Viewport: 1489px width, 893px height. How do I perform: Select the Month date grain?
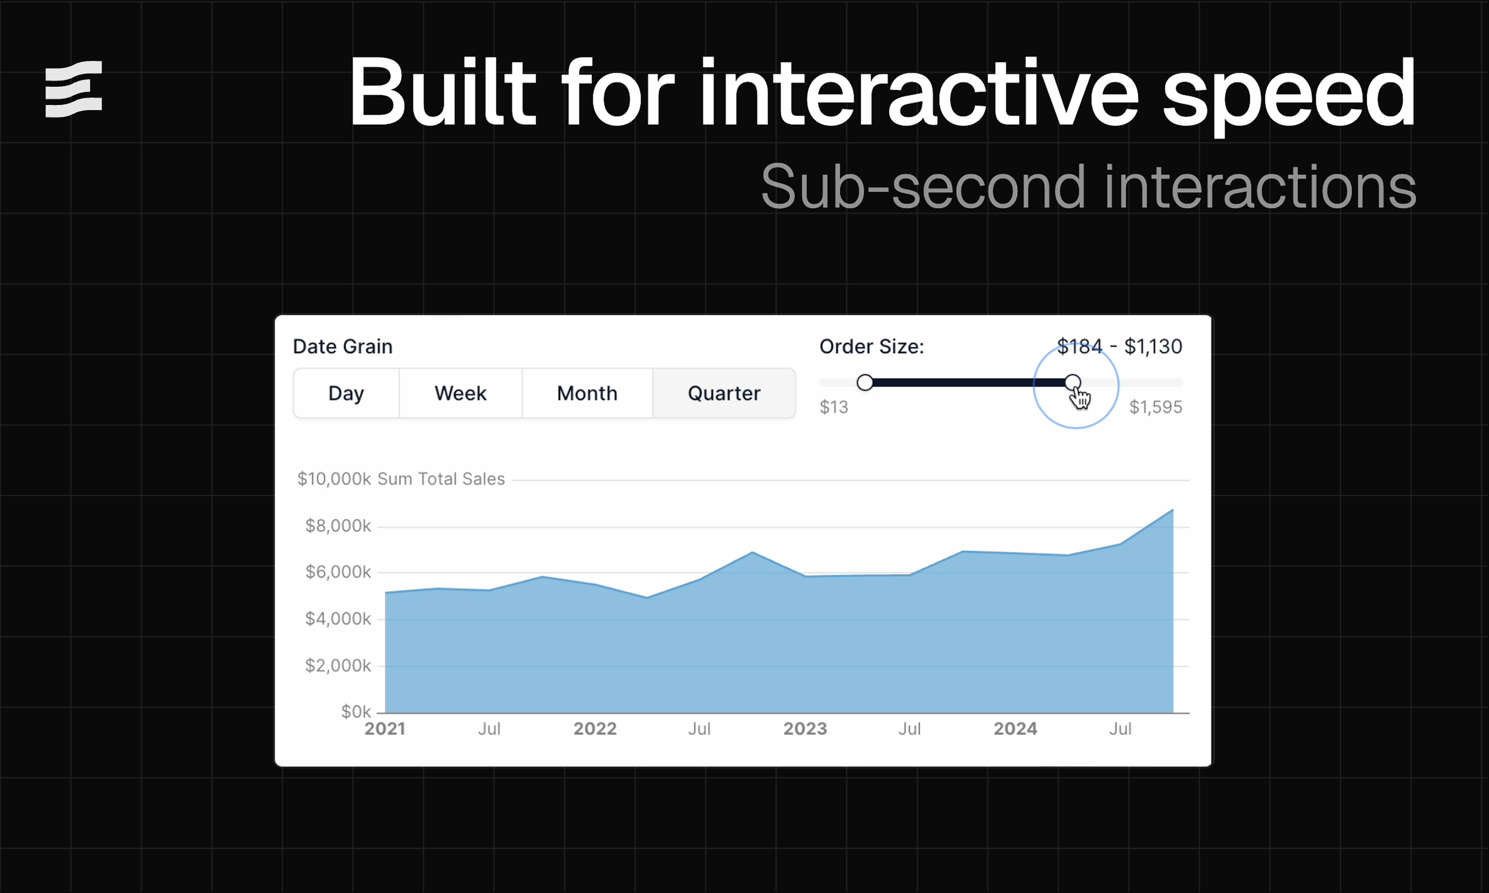point(587,393)
